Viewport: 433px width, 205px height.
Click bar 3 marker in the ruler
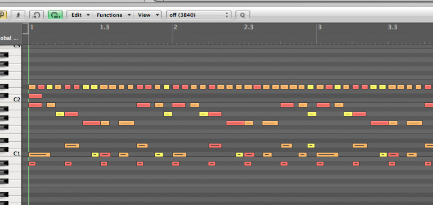tap(319, 27)
